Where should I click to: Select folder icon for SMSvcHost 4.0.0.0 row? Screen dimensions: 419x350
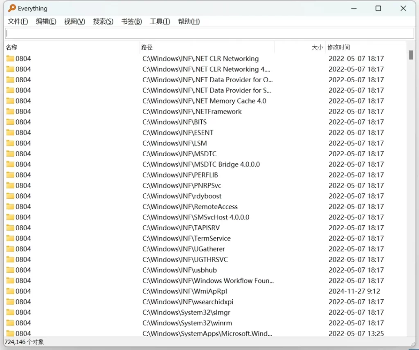point(10,217)
